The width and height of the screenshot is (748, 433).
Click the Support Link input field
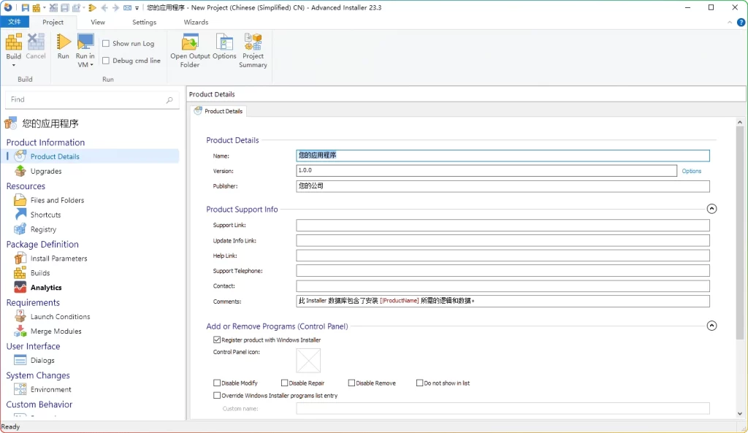(x=503, y=226)
